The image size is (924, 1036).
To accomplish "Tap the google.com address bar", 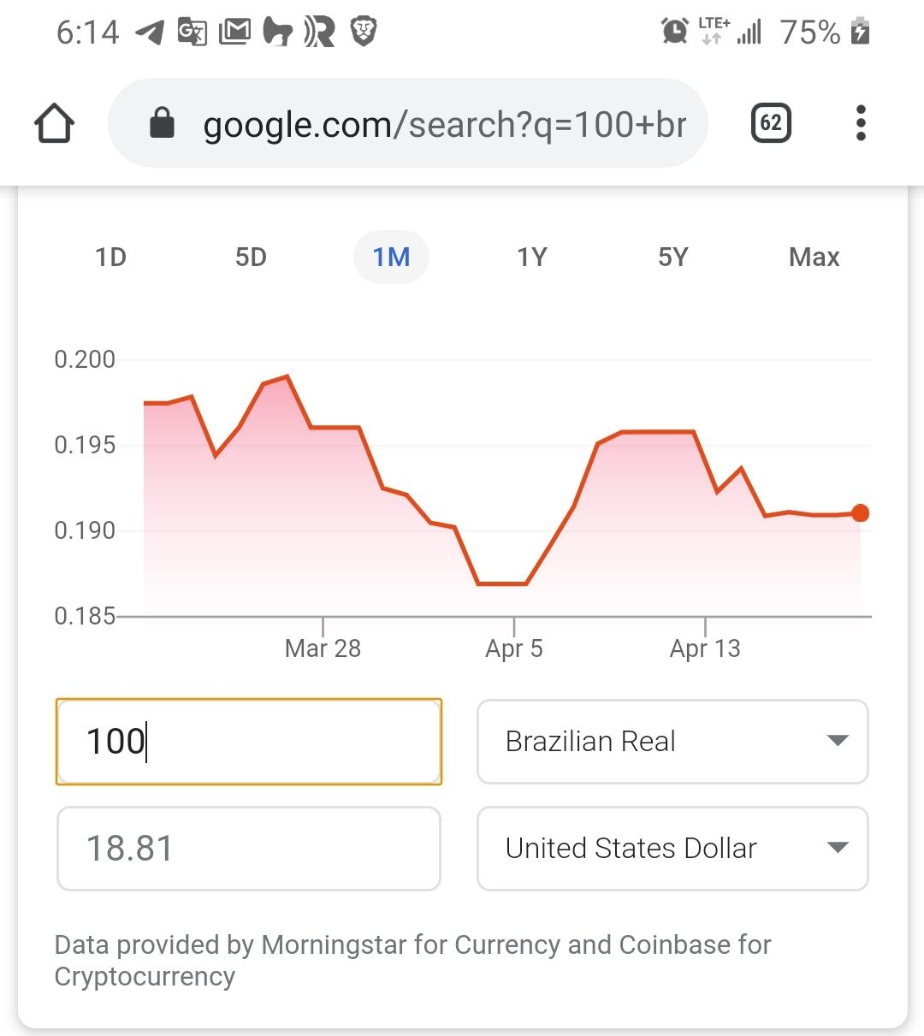I will 408,124.
